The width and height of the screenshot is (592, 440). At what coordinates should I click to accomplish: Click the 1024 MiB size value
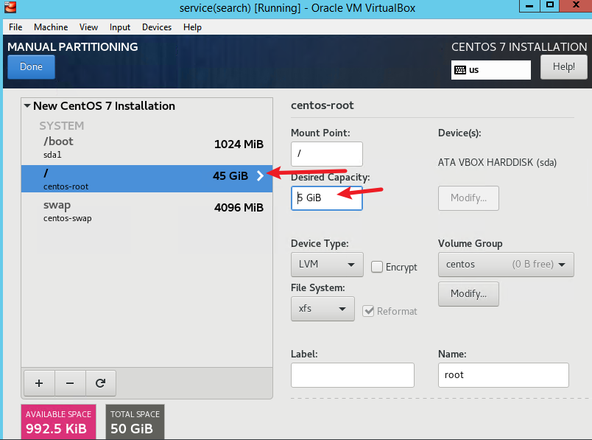[239, 144]
